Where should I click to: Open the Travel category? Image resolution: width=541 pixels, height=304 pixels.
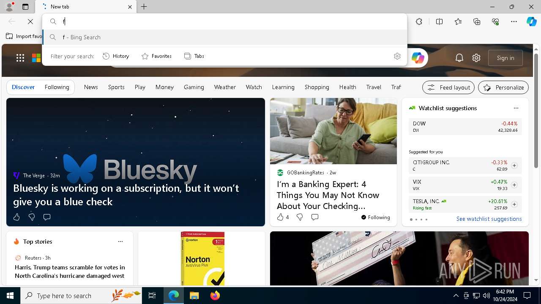[374, 87]
